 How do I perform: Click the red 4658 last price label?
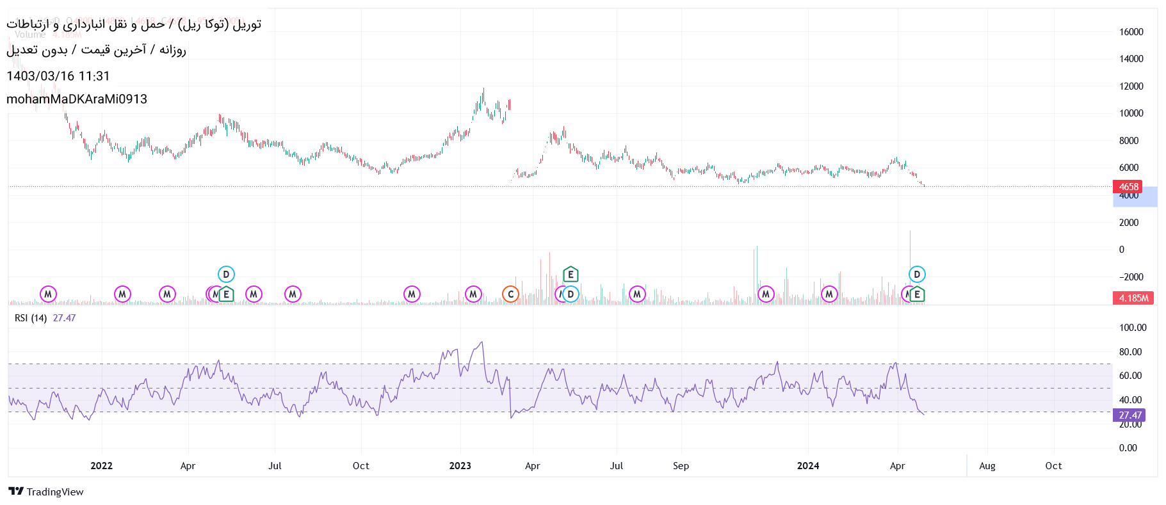[1128, 187]
